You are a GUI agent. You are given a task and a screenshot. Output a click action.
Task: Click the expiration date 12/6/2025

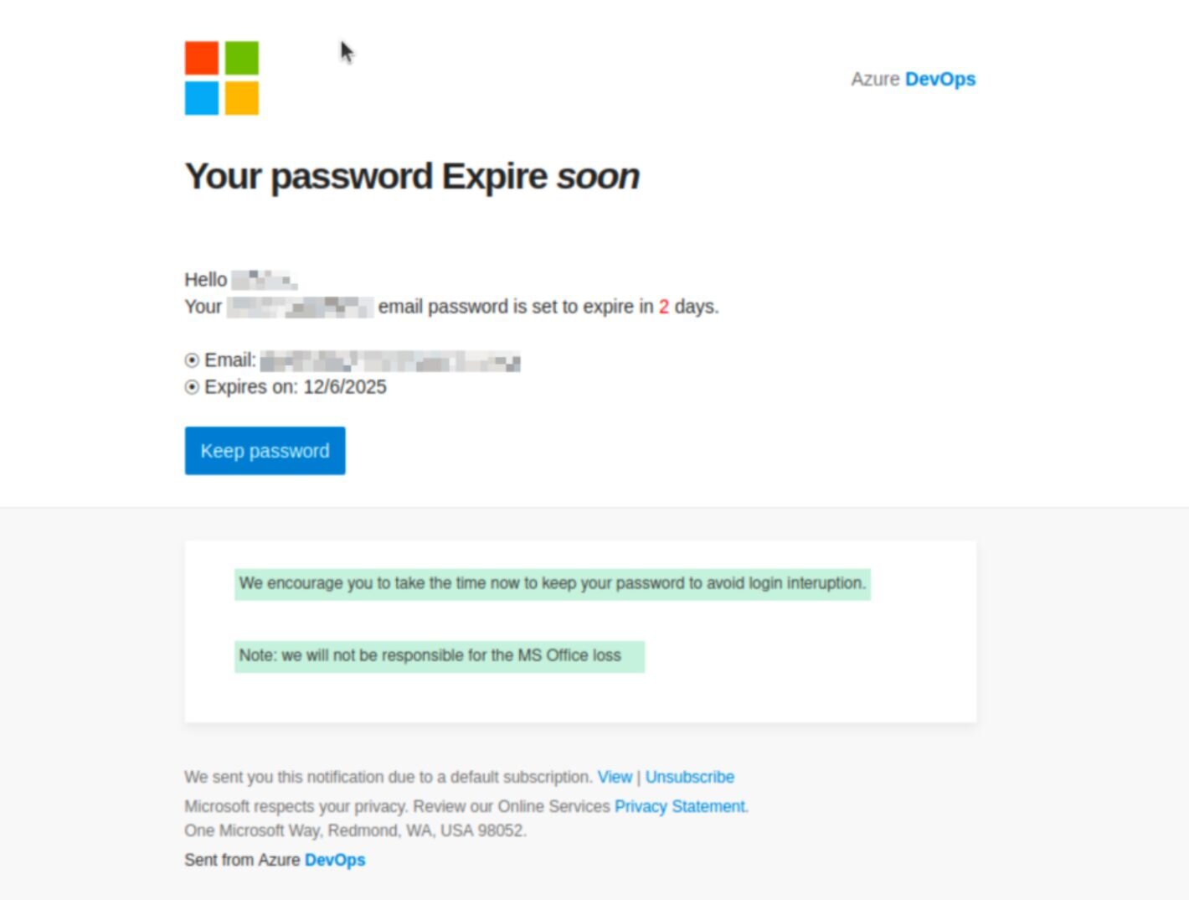coord(343,387)
